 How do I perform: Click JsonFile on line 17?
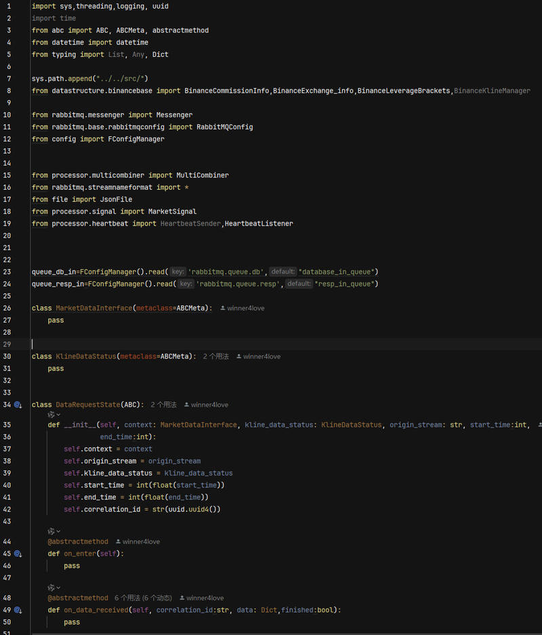point(116,200)
